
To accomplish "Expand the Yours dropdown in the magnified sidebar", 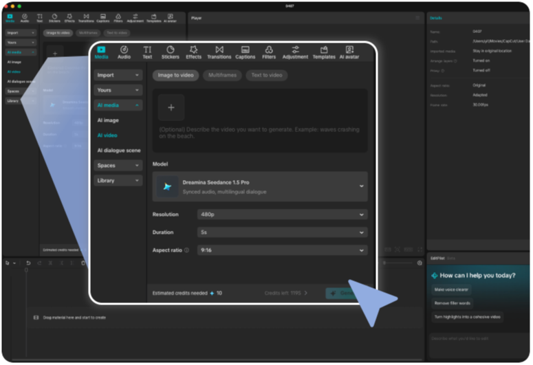I will (118, 90).
